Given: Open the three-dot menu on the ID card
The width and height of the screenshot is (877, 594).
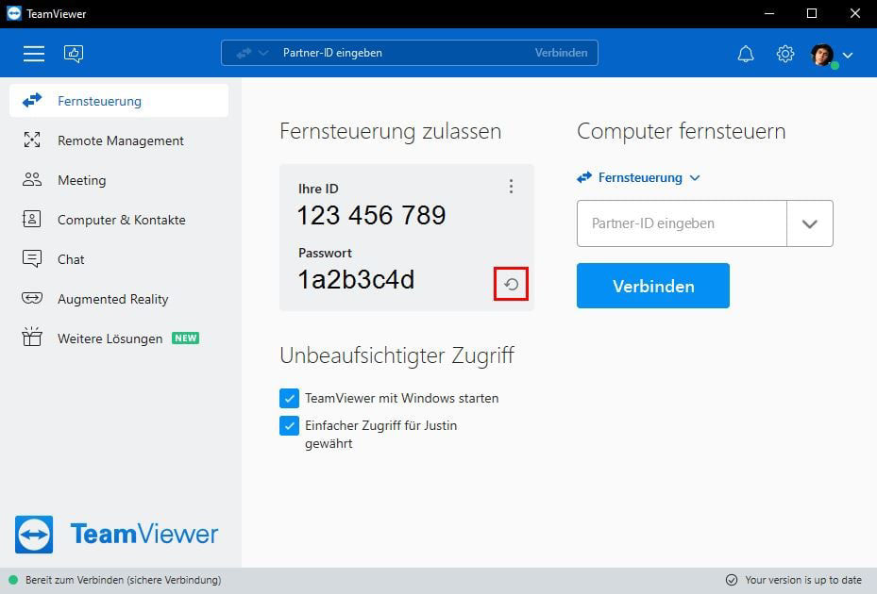Looking at the screenshot, I should (511, 187).
